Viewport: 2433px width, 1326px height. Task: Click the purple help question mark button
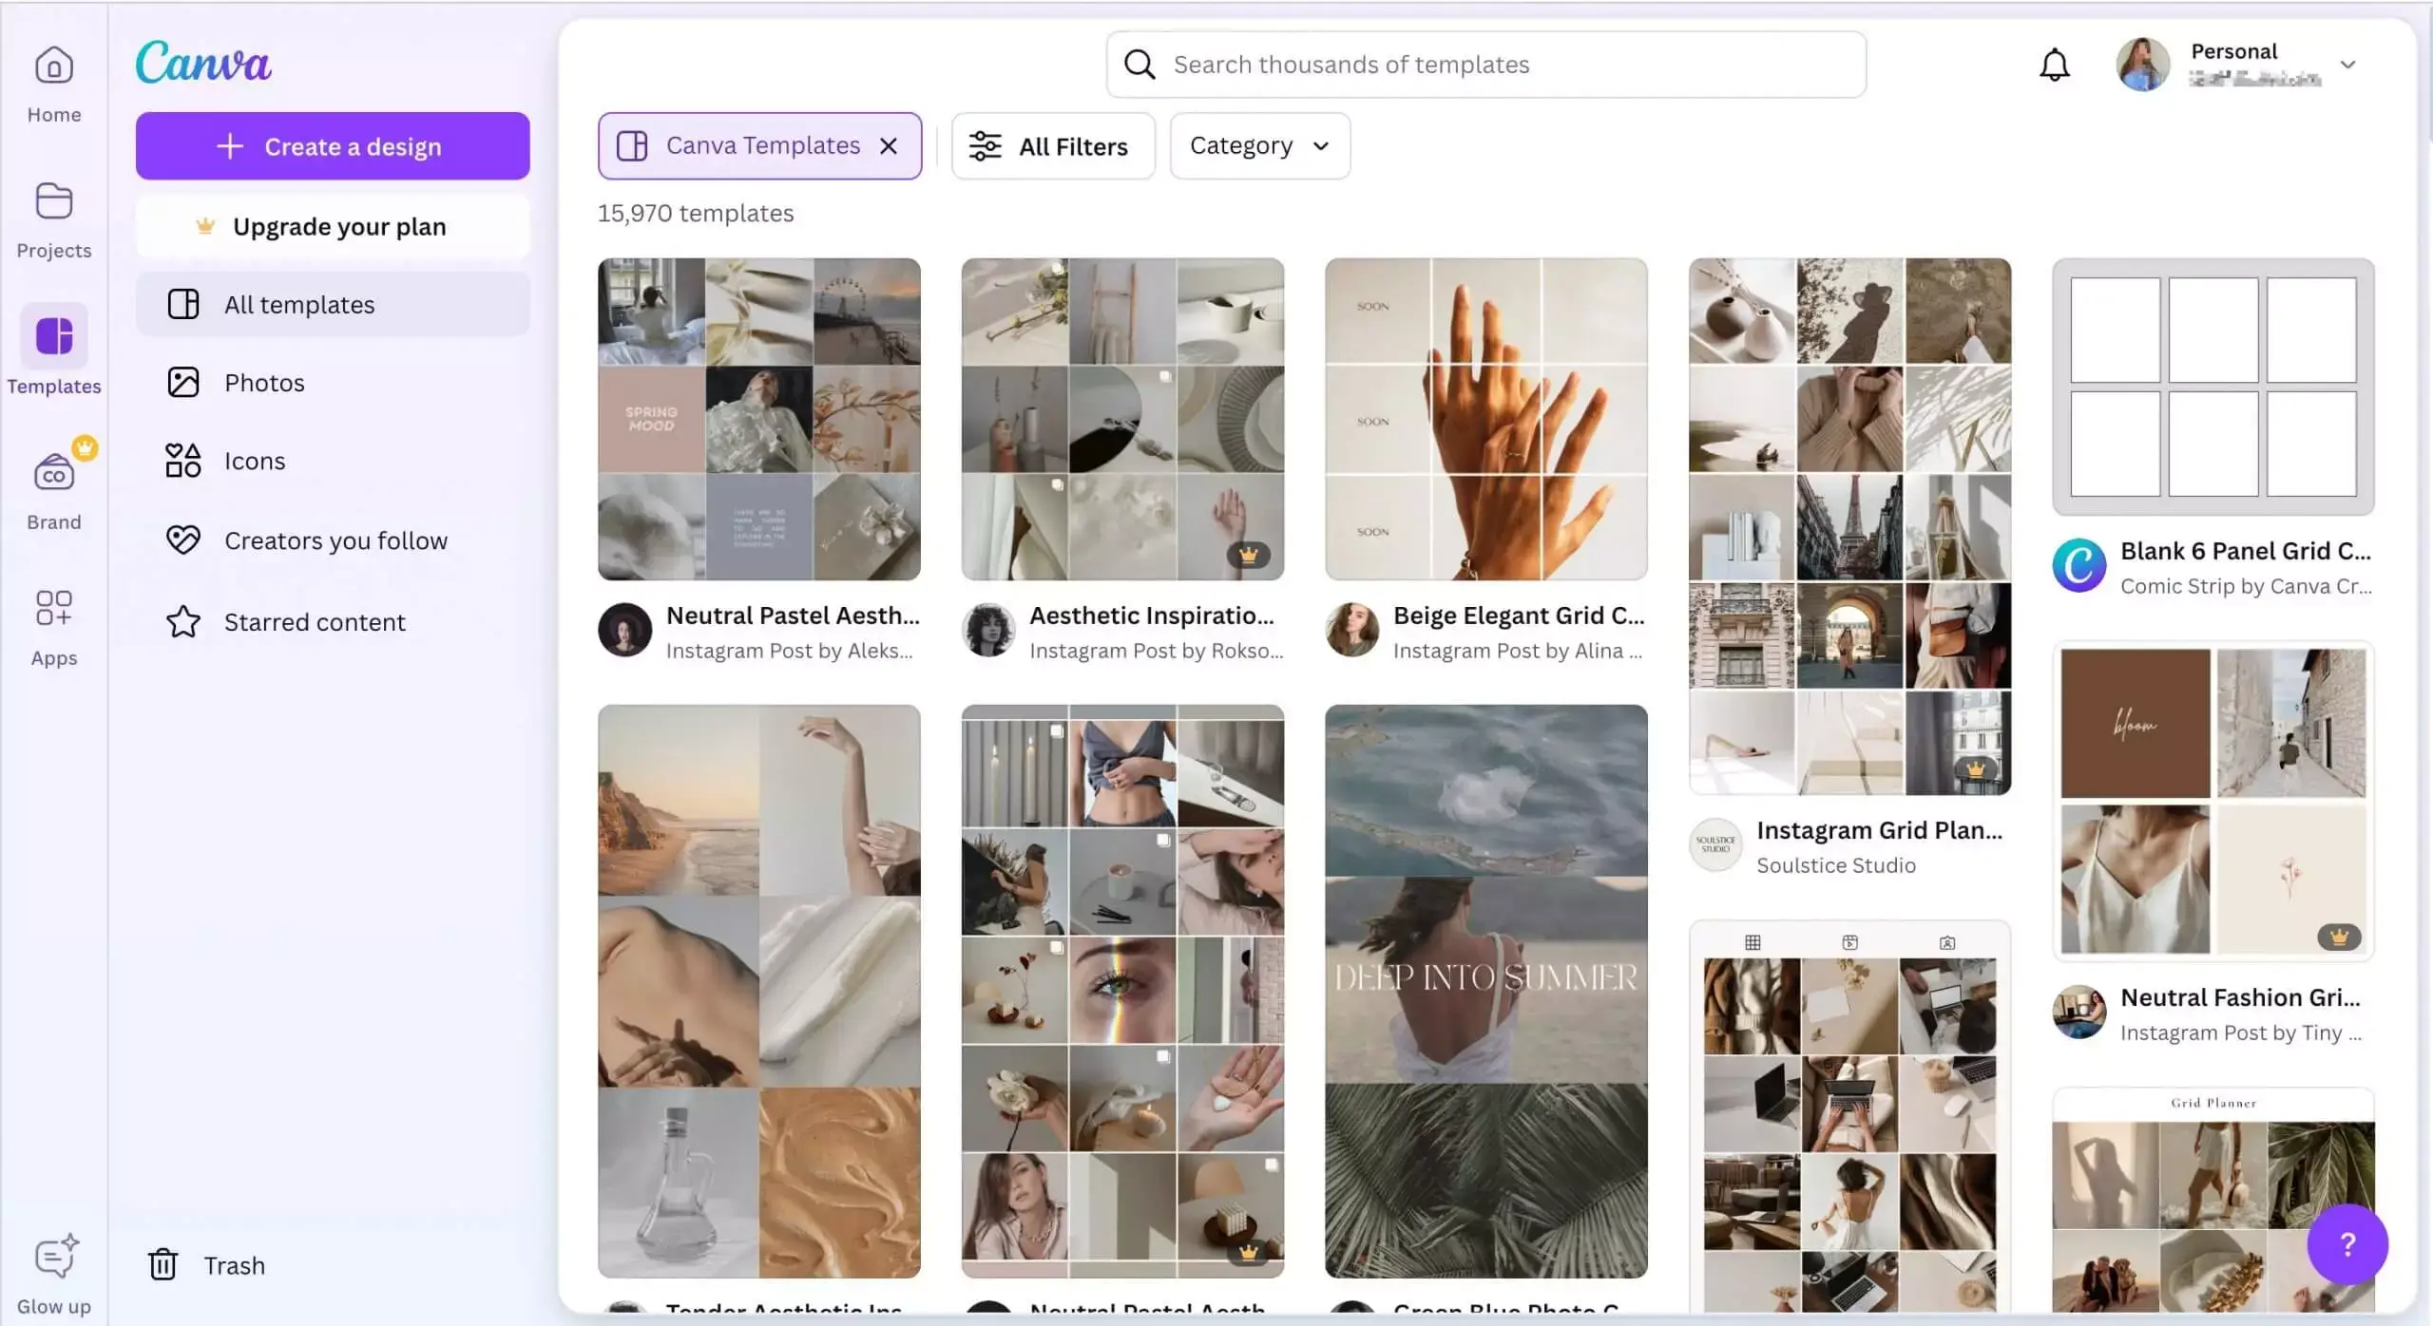(x=2347, y=1243)
